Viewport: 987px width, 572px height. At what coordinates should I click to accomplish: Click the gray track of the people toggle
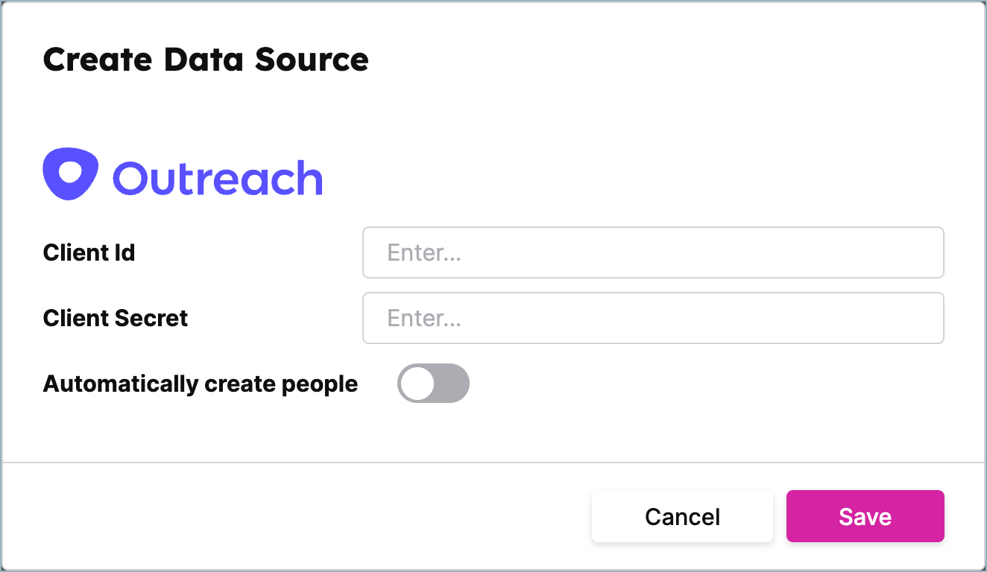453,384
